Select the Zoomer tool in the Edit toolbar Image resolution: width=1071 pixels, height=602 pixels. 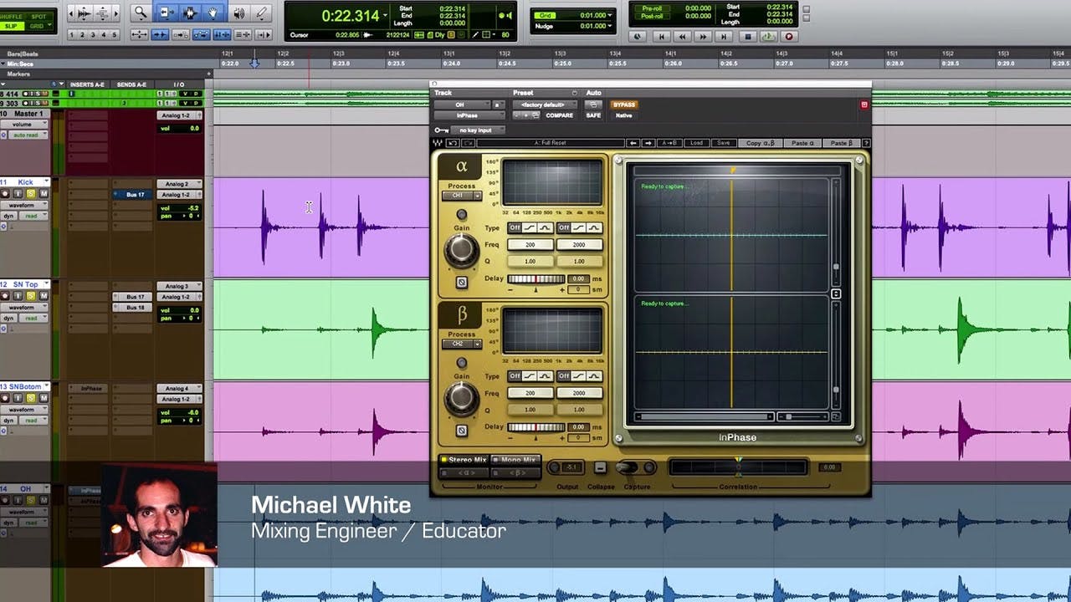141,13
